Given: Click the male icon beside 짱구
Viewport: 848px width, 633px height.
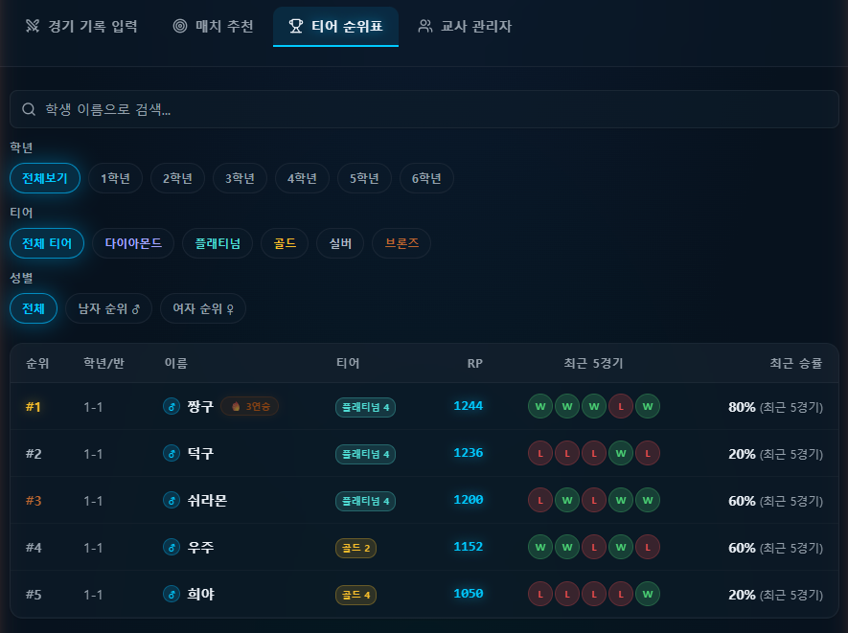Looking at the screenshot, I should coord(172,406).
